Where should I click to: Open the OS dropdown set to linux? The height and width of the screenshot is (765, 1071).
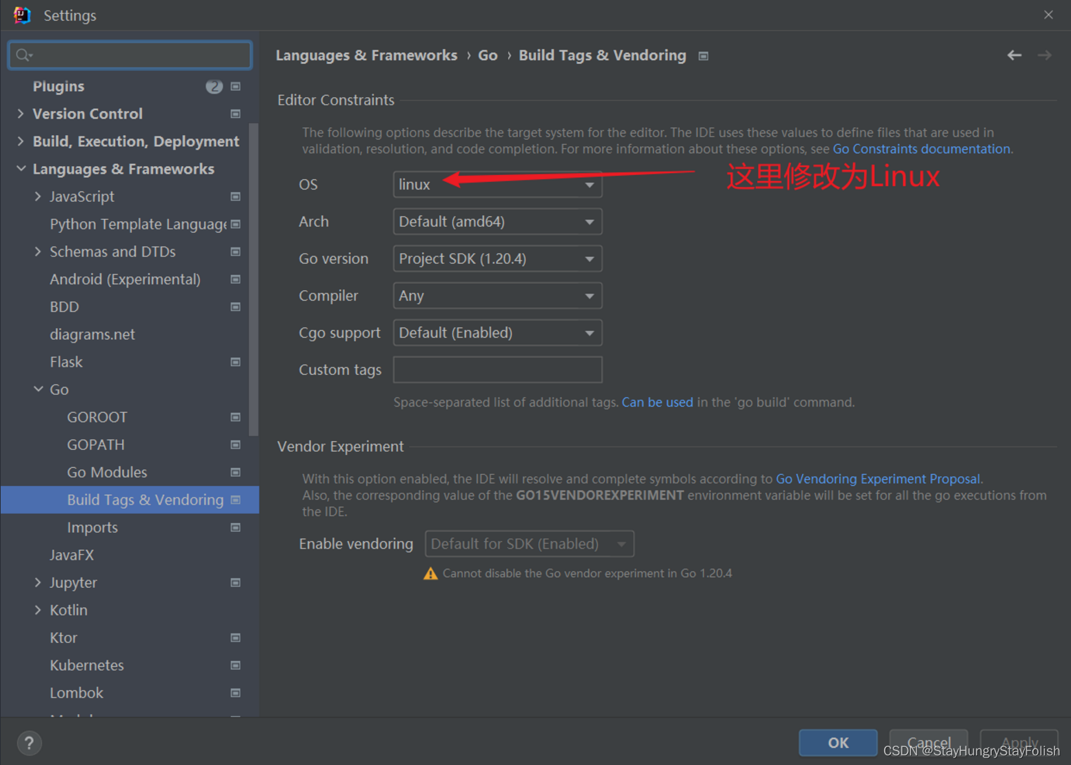click(497, 185)
